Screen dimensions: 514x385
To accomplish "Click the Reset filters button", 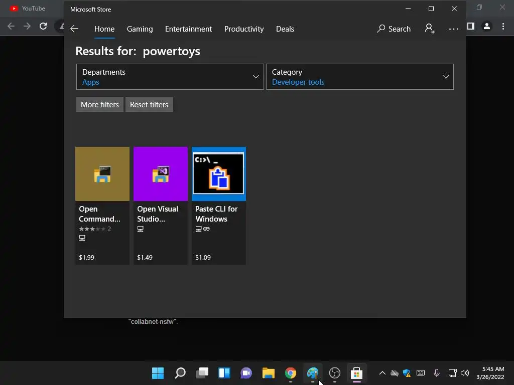I will pyautogui.click(x=149, y=104).
